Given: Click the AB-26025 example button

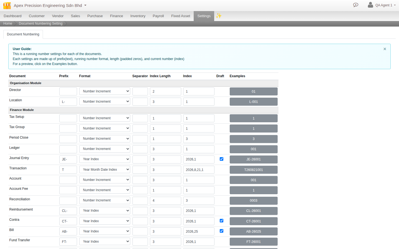Looking at the screenshot, I should (254, 231).
